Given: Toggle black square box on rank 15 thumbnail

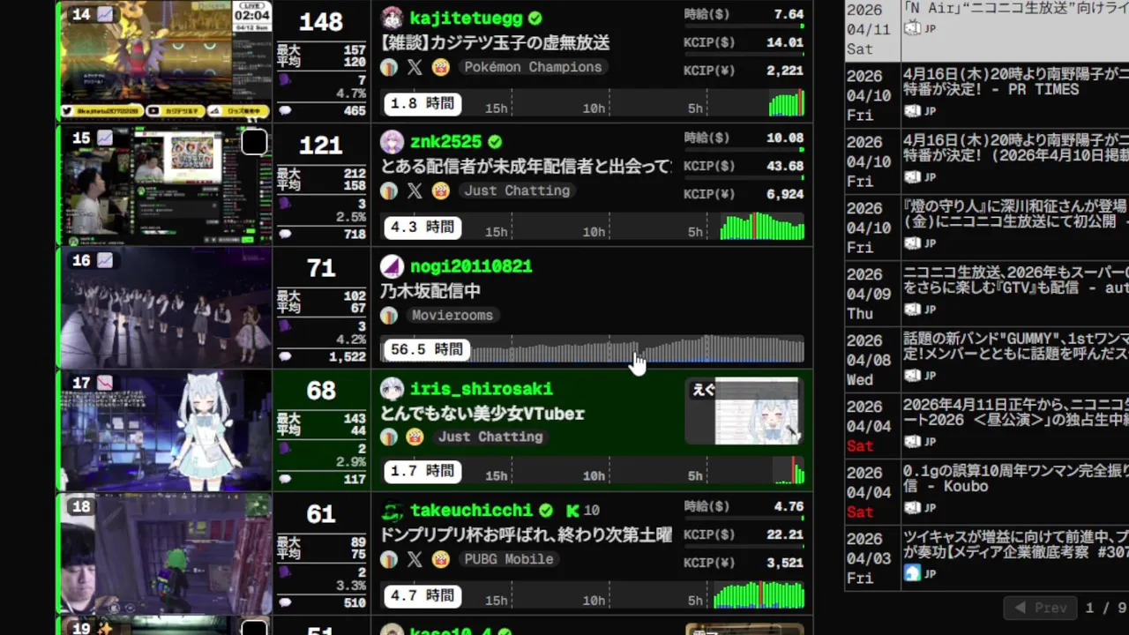Looking at the screenshot, I should coord(254,142).
